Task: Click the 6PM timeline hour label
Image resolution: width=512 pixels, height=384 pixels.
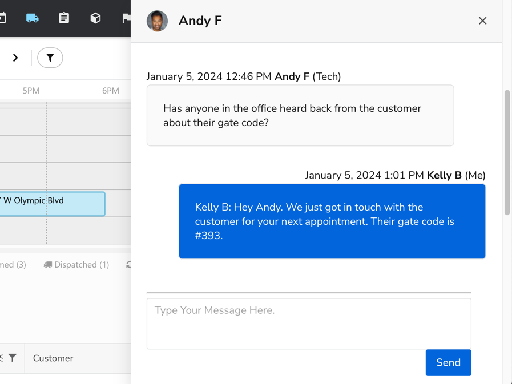Action: pyautogui.click(x=111, y=91)
